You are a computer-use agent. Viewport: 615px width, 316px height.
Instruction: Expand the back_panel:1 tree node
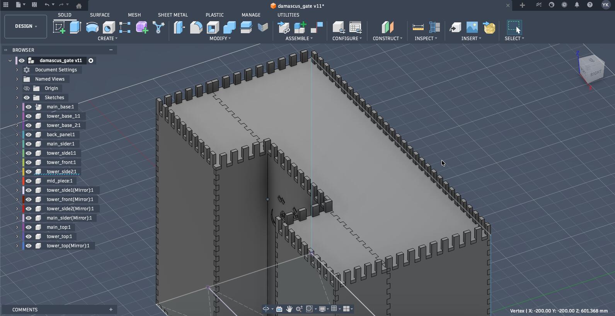[x=17, y=135]
